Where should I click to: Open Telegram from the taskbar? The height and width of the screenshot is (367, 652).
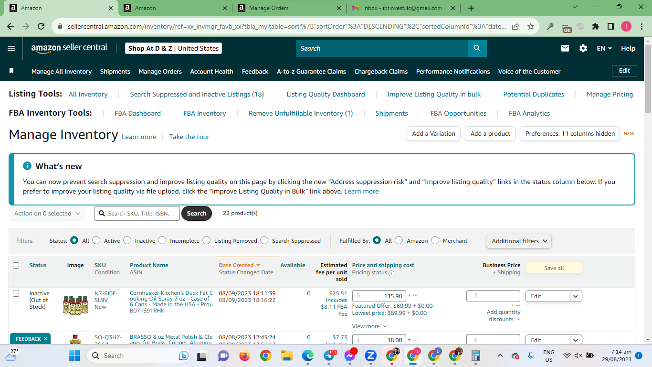329,356
